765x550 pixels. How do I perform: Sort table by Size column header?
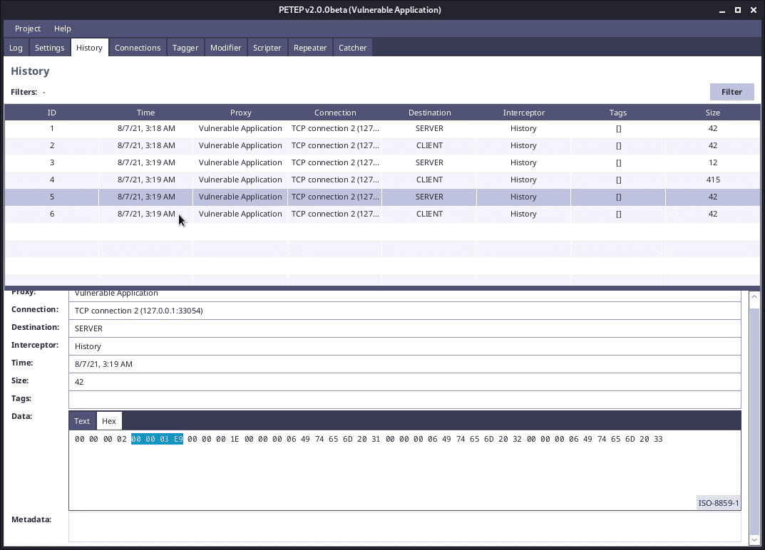coord(712,113)
